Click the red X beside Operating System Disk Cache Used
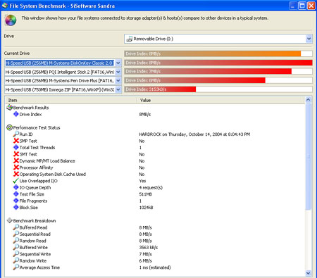317x278 pixels. [x=16, y=174]
